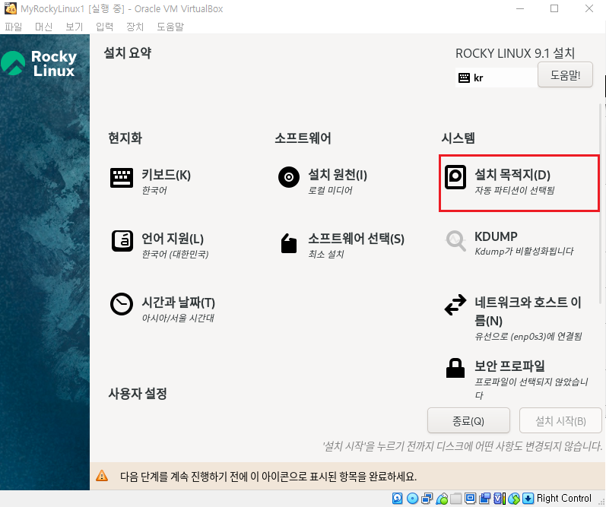Viewport: 606px width, 507px height.
Task: Open 설치 원천(I) installation source
Action: coord(338,175)
